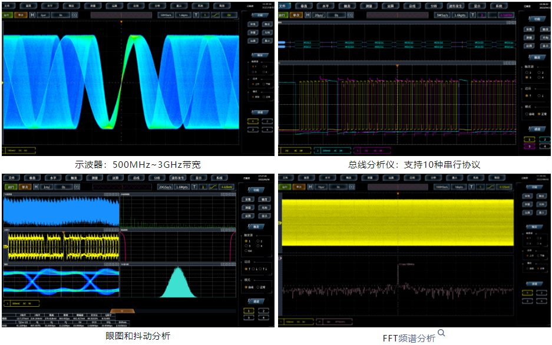The width and height of the screenshot is (552, 345).
Task: Click the T trigger icon in eye-diagram toolbar
Action: pyautogui.click(x=194, y=187)
